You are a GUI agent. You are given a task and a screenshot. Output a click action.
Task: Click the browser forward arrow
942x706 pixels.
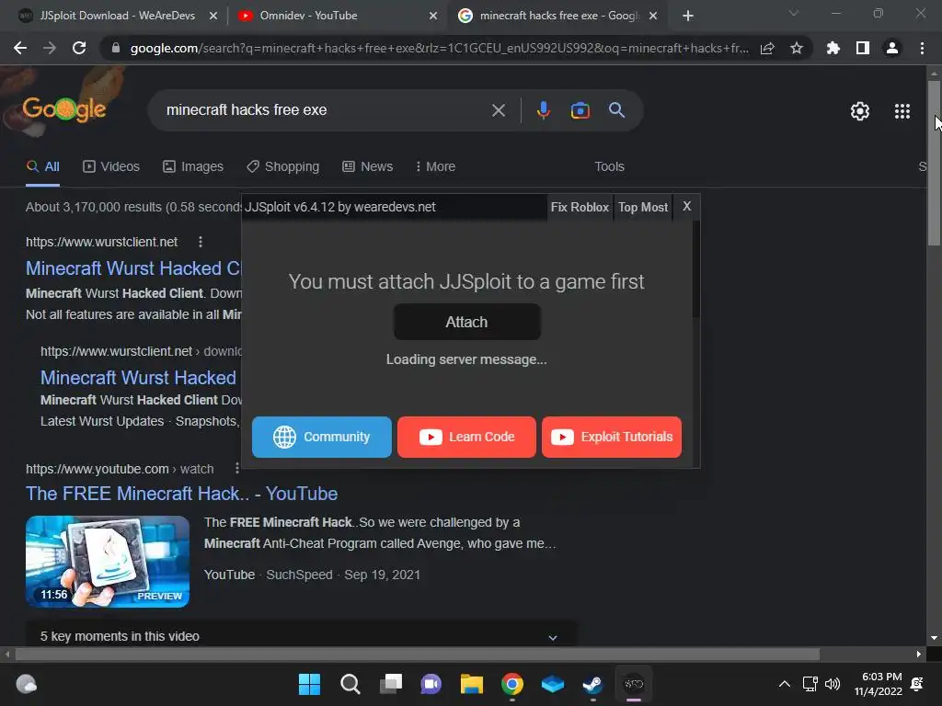[x=50, y=48]
